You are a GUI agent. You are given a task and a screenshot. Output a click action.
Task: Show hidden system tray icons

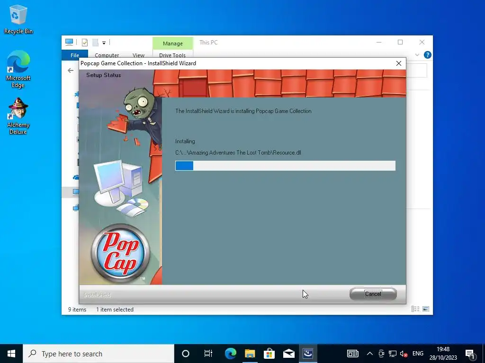point(369,354)
